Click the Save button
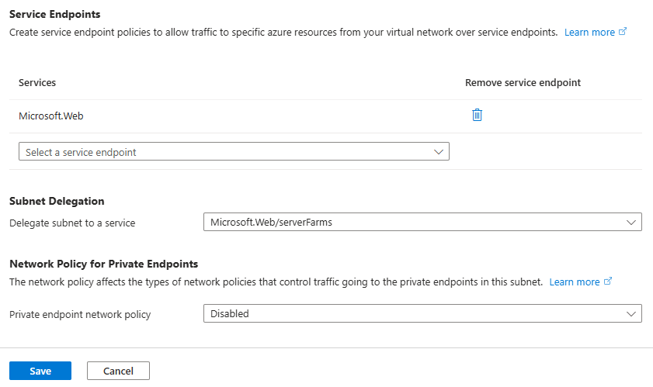Viewport: 653px width, 387px height. [x=40, y=371]
